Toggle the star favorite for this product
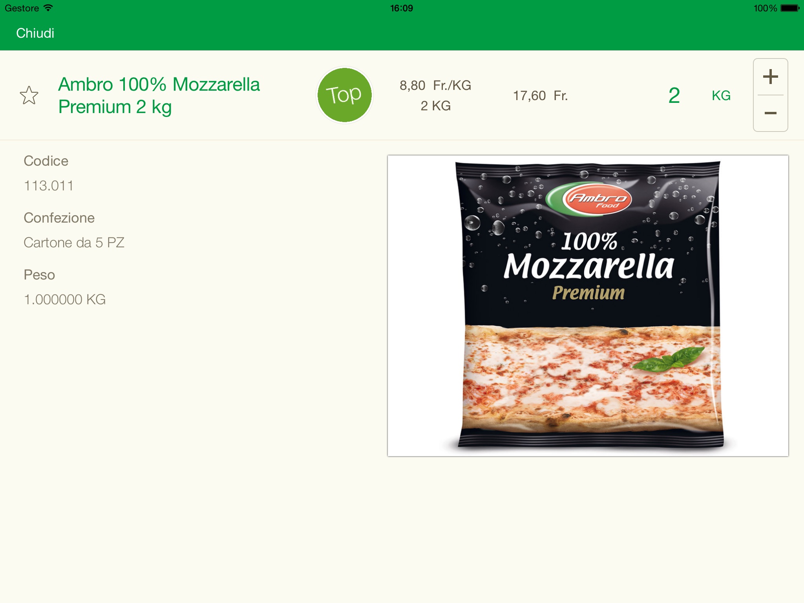 29,96
